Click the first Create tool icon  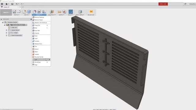[x=24, y=12]
